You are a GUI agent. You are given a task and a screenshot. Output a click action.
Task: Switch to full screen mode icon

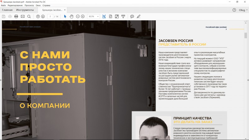click(117, 16)
